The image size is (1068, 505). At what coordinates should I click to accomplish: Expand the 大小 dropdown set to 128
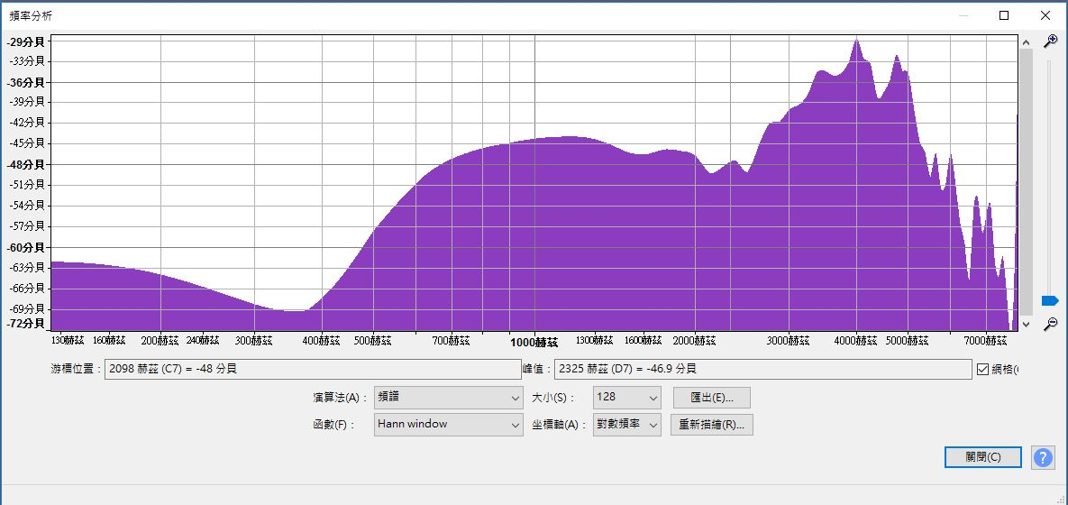point(627,398)
